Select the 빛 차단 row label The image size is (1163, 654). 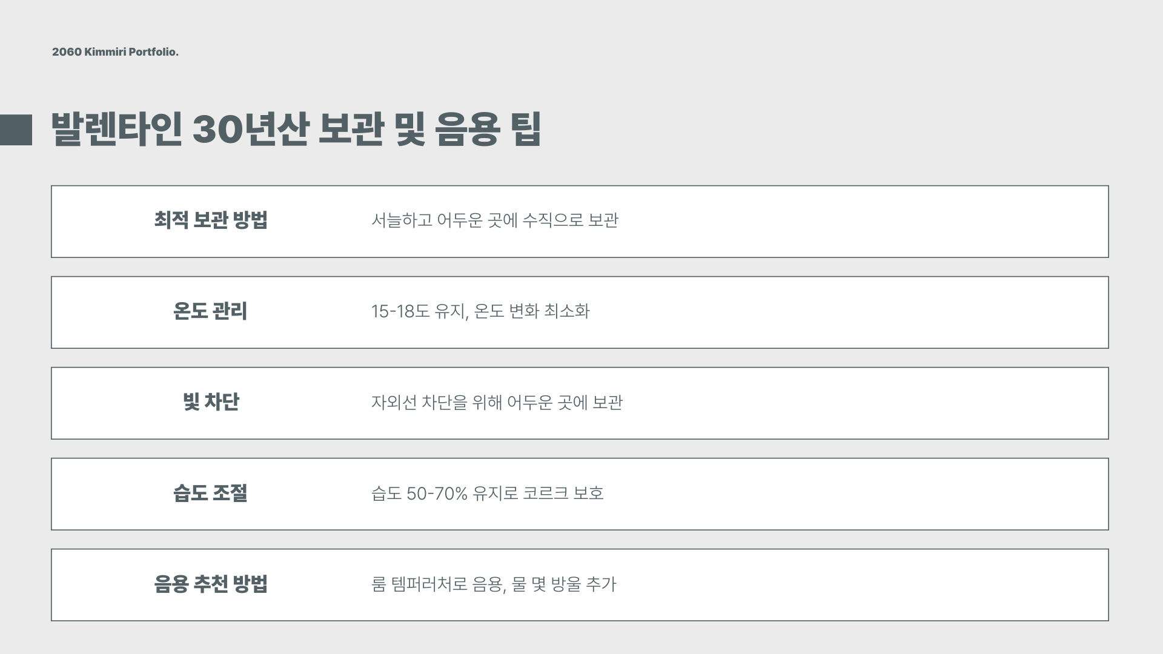tap(211, 402)
